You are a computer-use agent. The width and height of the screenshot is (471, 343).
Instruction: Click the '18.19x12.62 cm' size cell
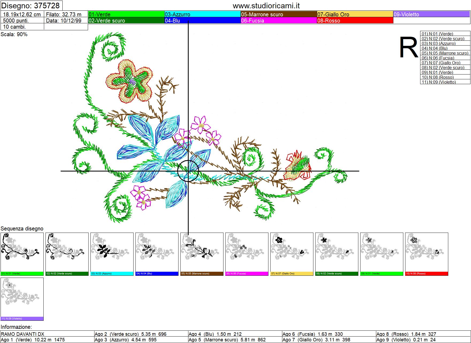[22, 14]
